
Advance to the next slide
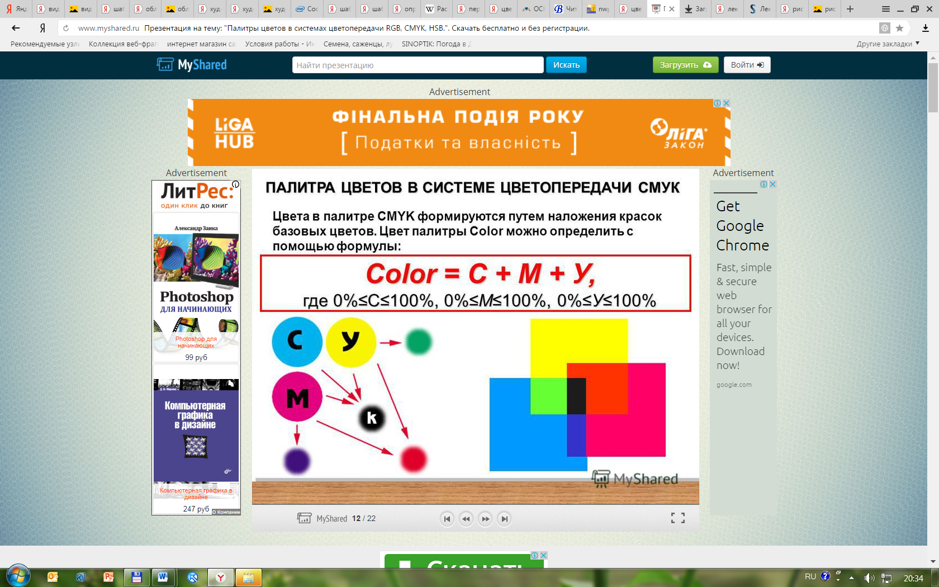click(x=485, y=519)
